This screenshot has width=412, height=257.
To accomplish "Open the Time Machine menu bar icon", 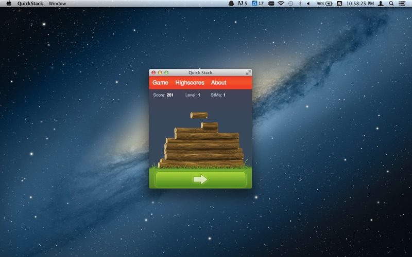I will [290, 4].
